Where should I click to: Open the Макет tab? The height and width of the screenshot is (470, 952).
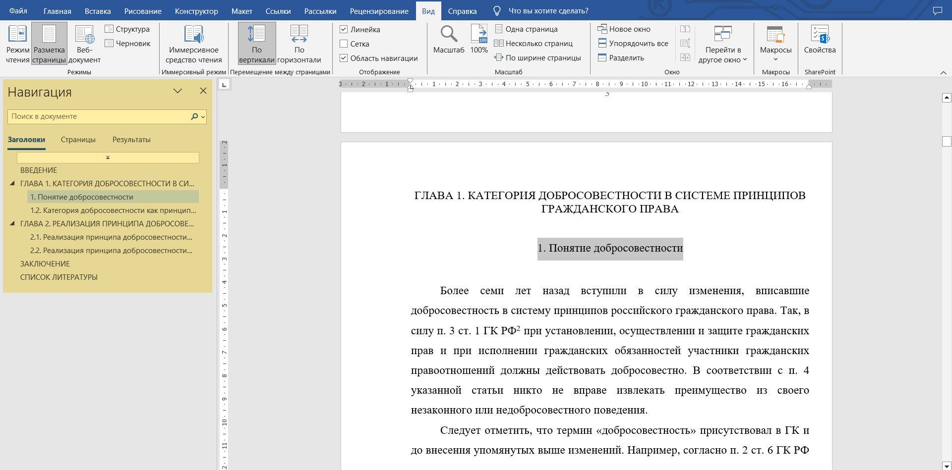pyautogui.click(x=242, y=11)
